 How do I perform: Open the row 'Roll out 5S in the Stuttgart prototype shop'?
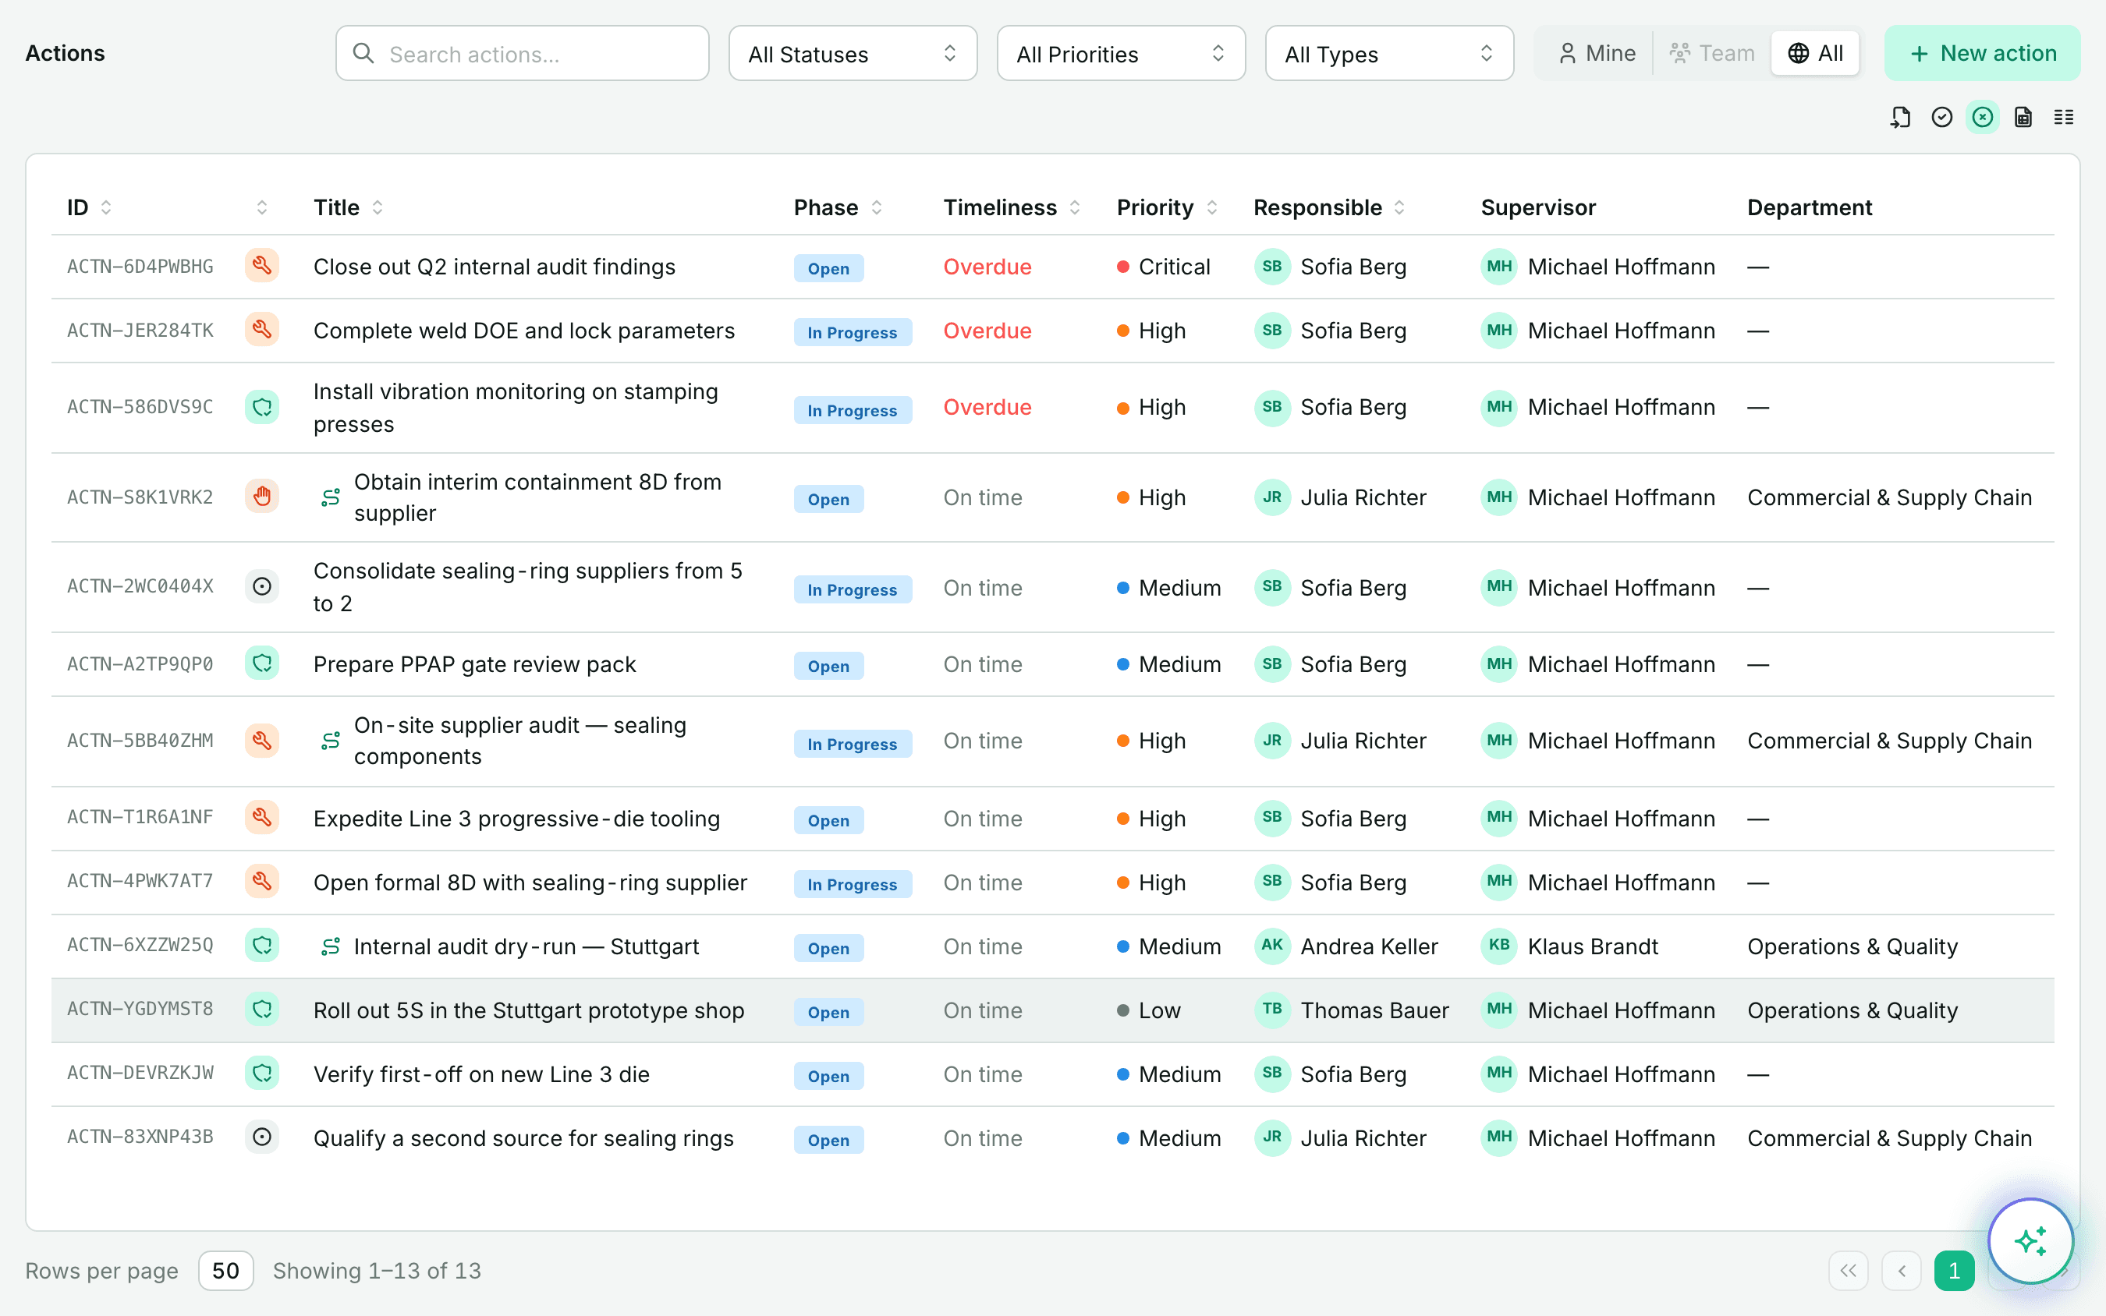1051,1010
